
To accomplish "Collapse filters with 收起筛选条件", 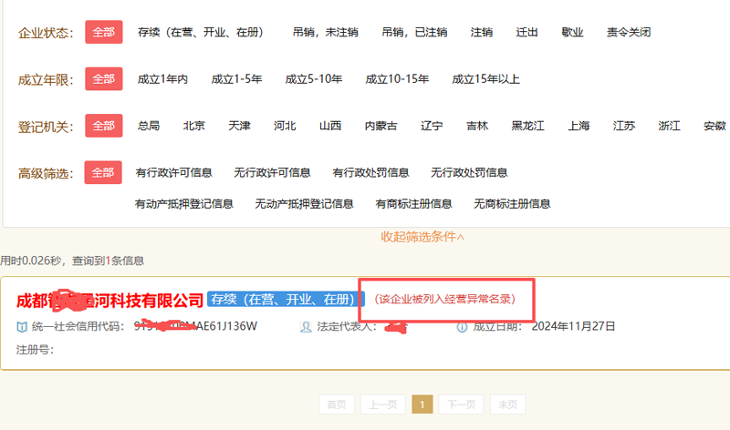I will [422, 237].
